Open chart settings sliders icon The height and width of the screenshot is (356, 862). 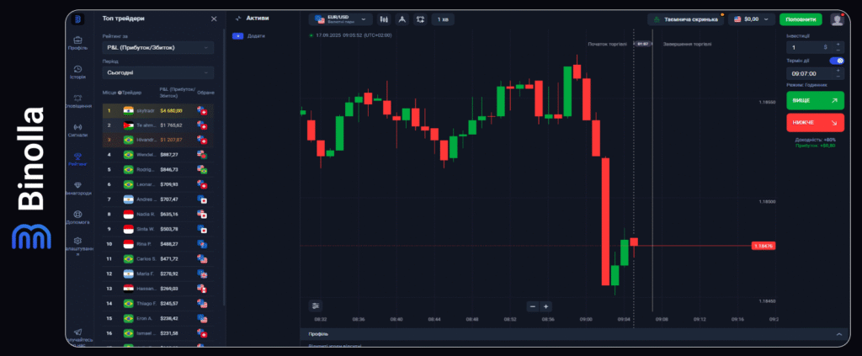coord(316,306)
